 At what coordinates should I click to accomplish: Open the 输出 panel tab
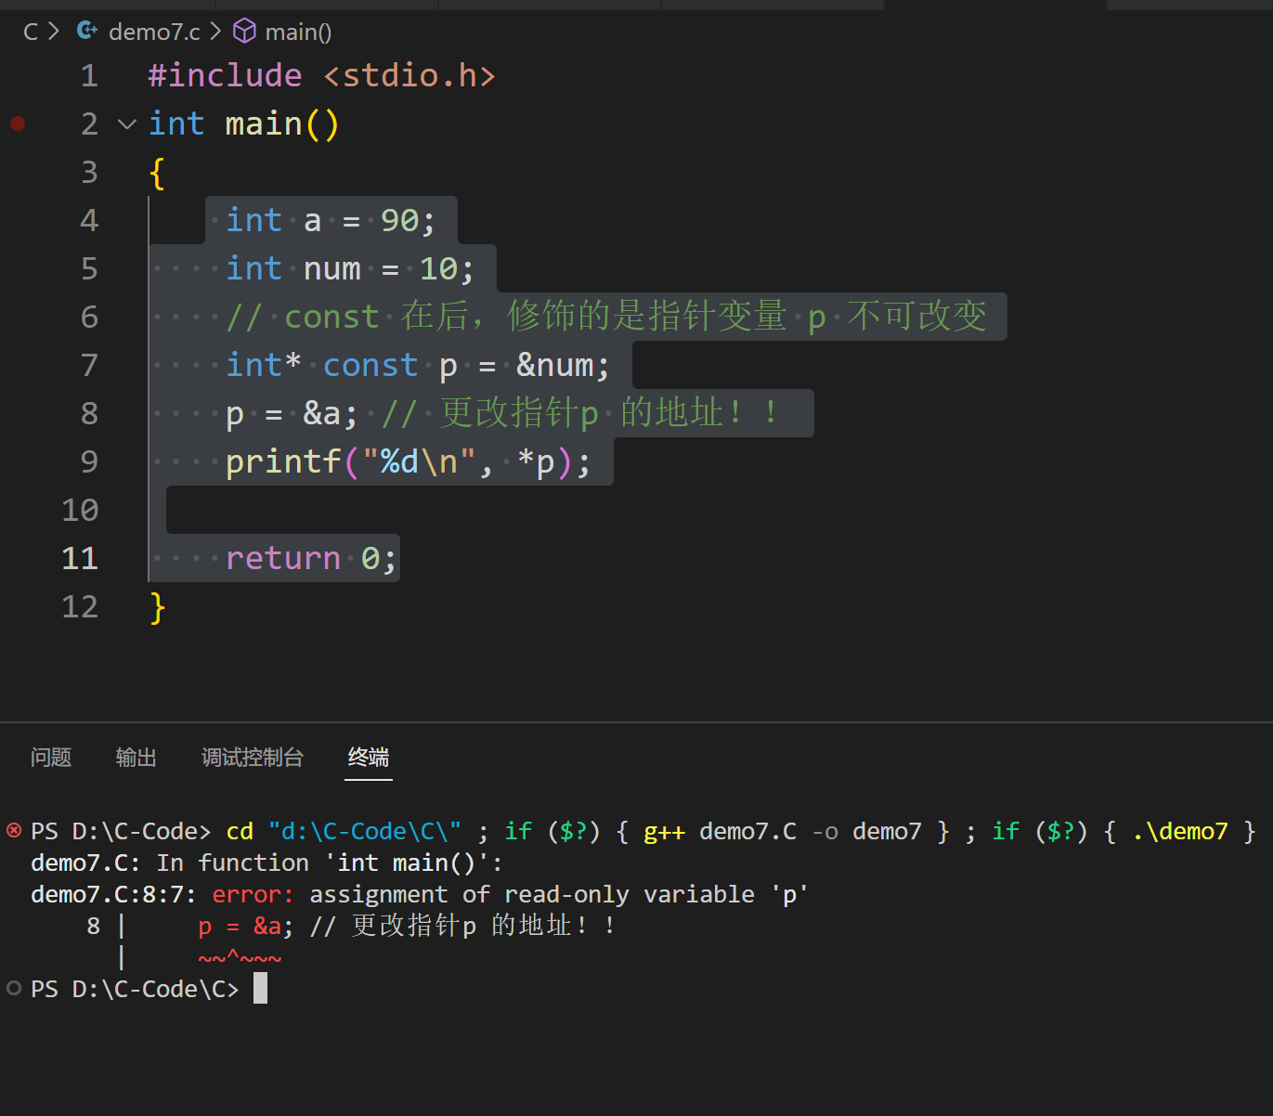coord(136,758)
